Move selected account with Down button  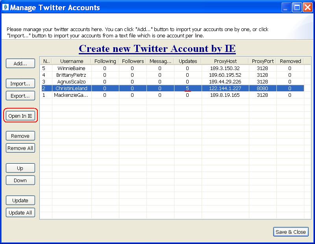20,180
